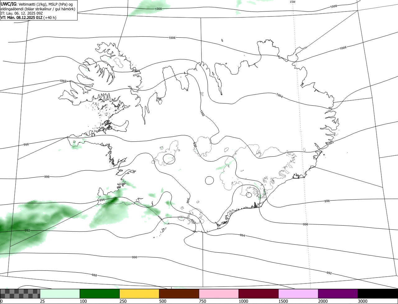The image size is (398, 304).
Task: Click the "988" isobar label
Action: coord(94,275)
